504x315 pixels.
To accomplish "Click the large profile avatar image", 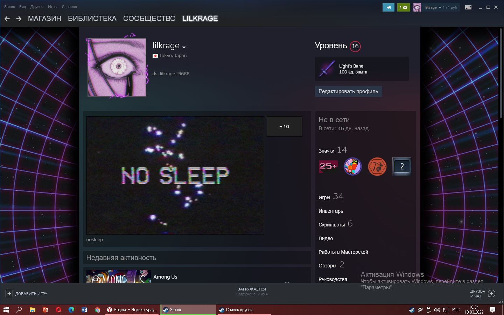I will click(117, 67).
